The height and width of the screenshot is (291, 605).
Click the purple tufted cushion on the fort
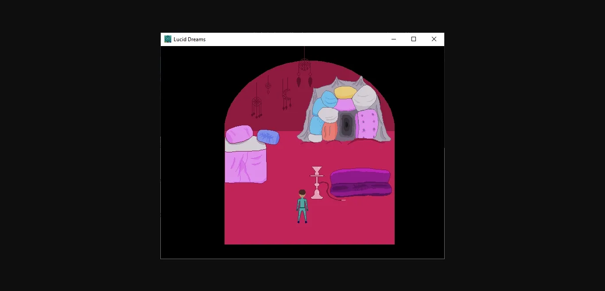(368, 124)
